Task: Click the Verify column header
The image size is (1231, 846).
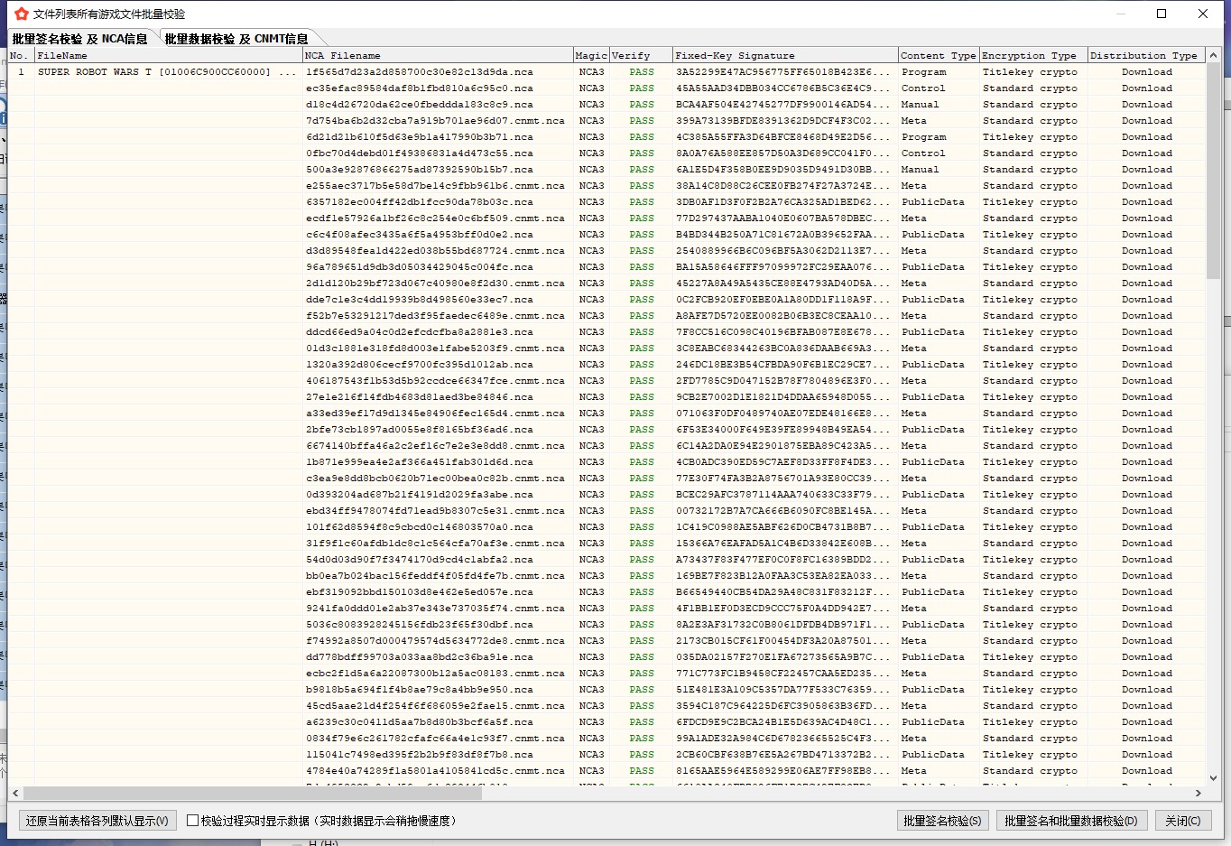Action: tap(640, 55)
